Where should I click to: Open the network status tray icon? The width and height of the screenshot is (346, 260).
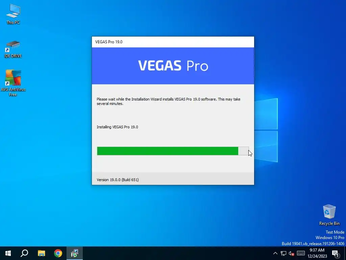pyautogui.click(x=283, y=253)
